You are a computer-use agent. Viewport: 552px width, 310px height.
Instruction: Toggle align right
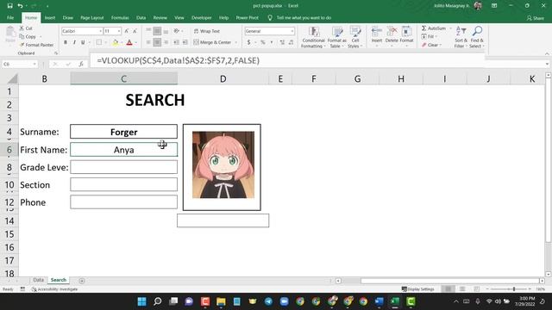[x=166, y=42]
